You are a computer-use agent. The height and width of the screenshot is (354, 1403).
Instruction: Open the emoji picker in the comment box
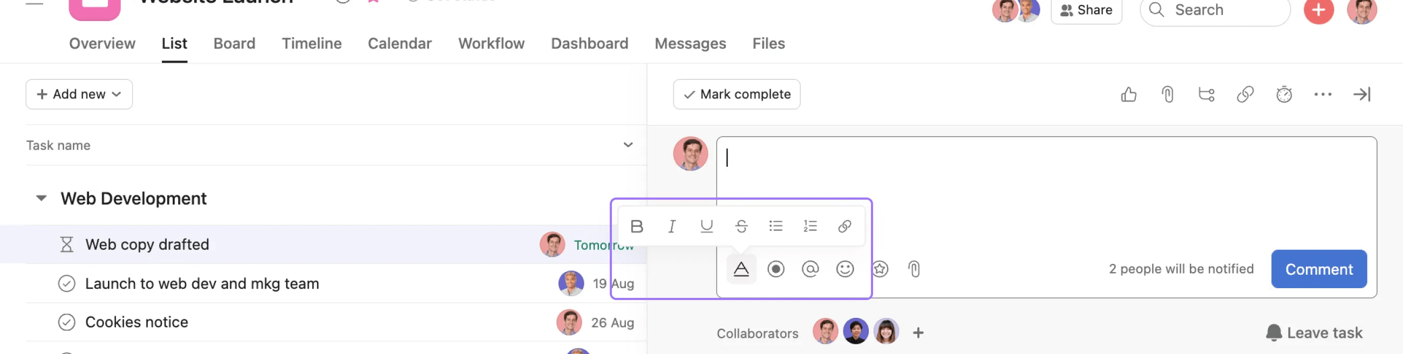844,269
